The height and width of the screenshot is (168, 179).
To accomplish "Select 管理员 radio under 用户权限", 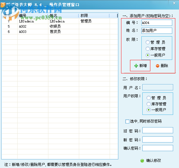I will (x=148, y=98).
